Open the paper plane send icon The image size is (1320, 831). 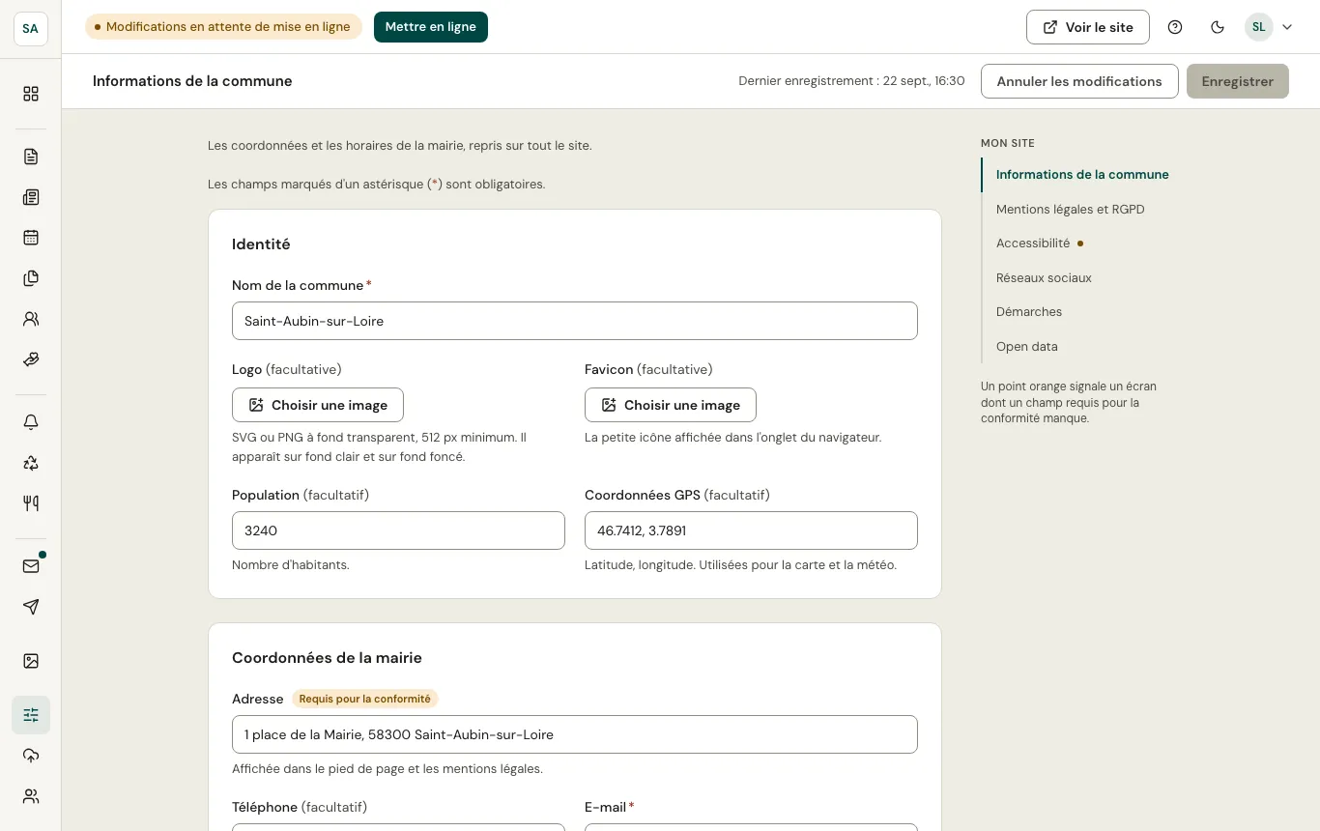(x=31, y=607)
